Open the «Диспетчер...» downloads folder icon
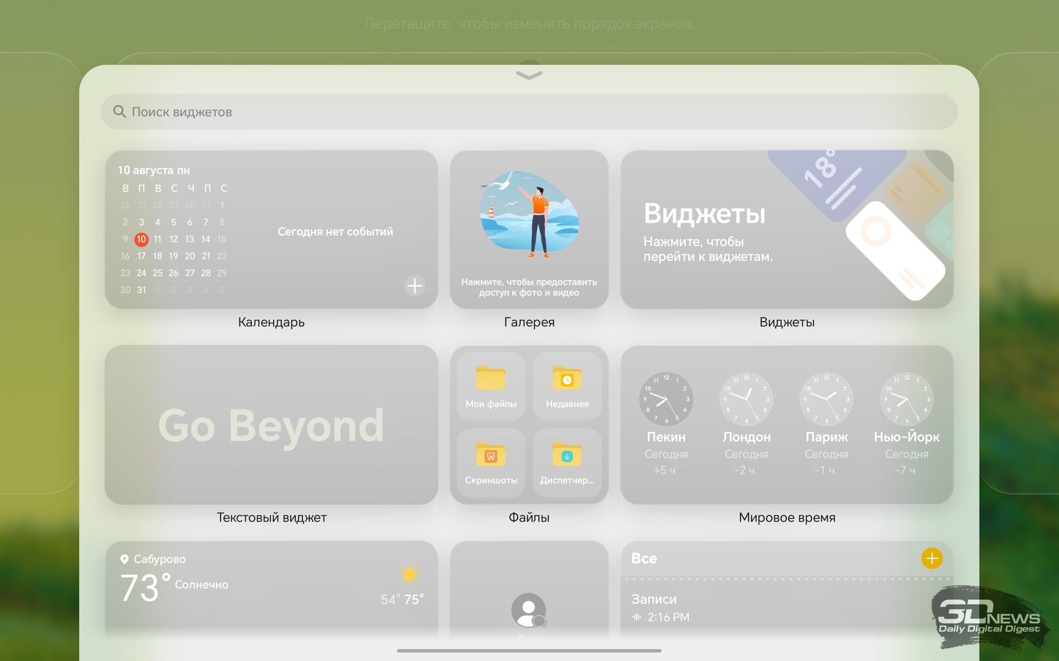The height and width of the screenshot is (661, 1059). 567,455
